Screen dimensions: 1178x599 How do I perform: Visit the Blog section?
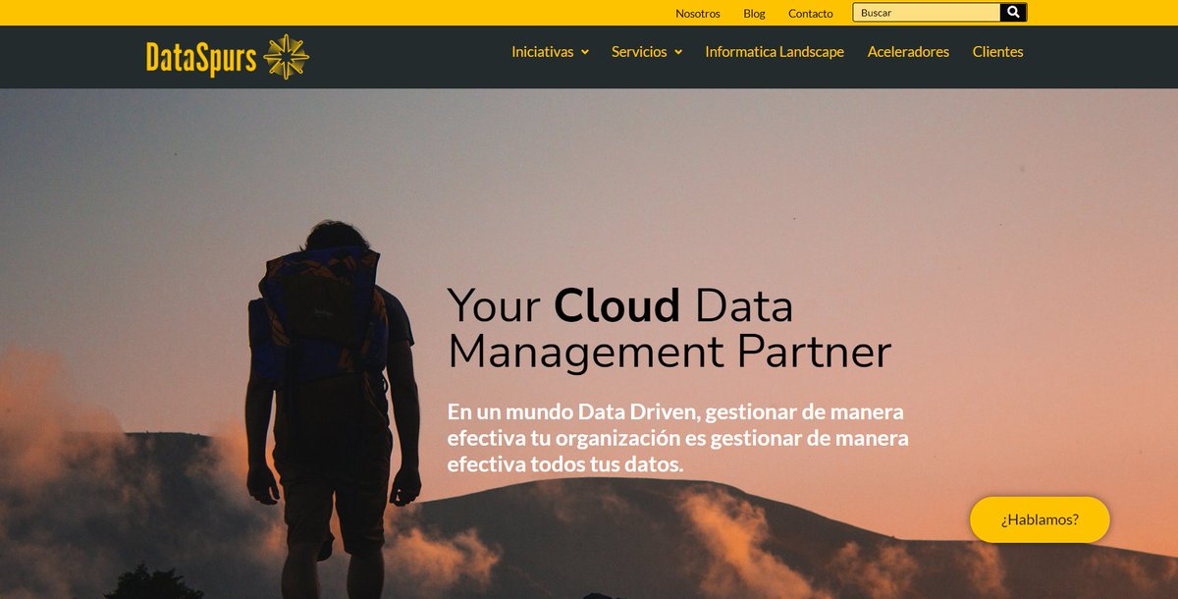pyautogui.click(x=754, y=13)
